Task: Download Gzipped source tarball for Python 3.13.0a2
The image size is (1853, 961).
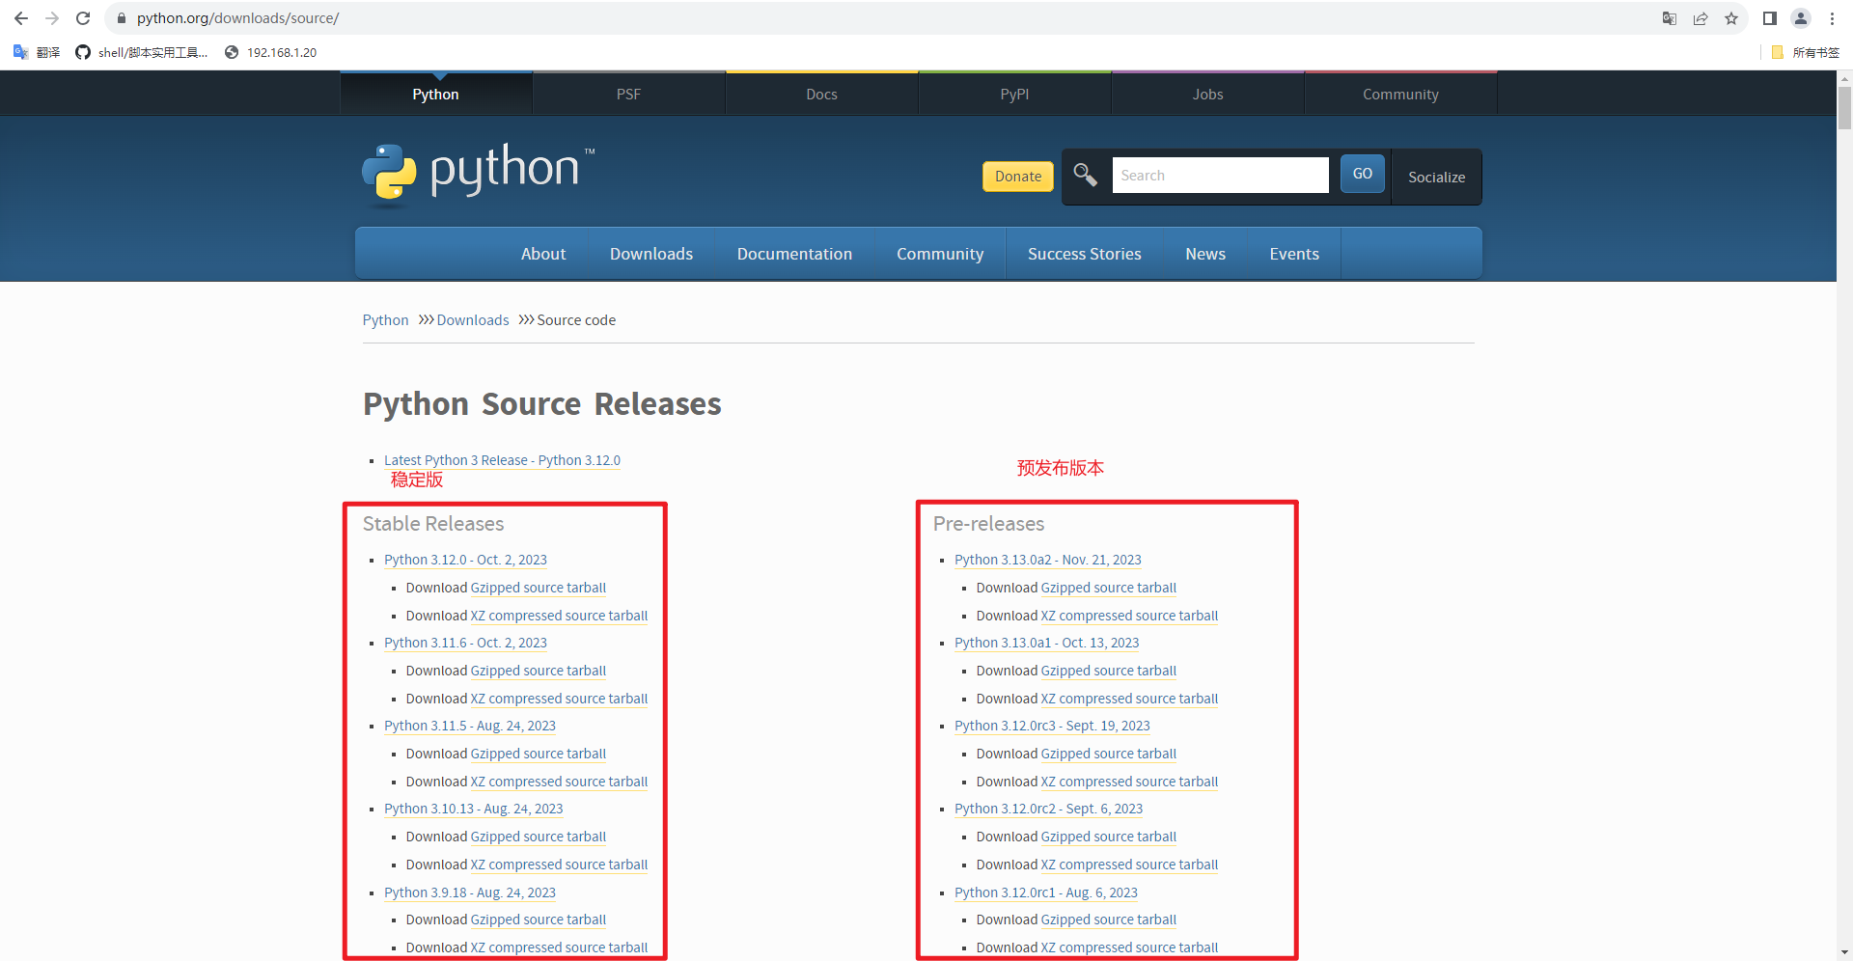Action: coord(1109,588)
